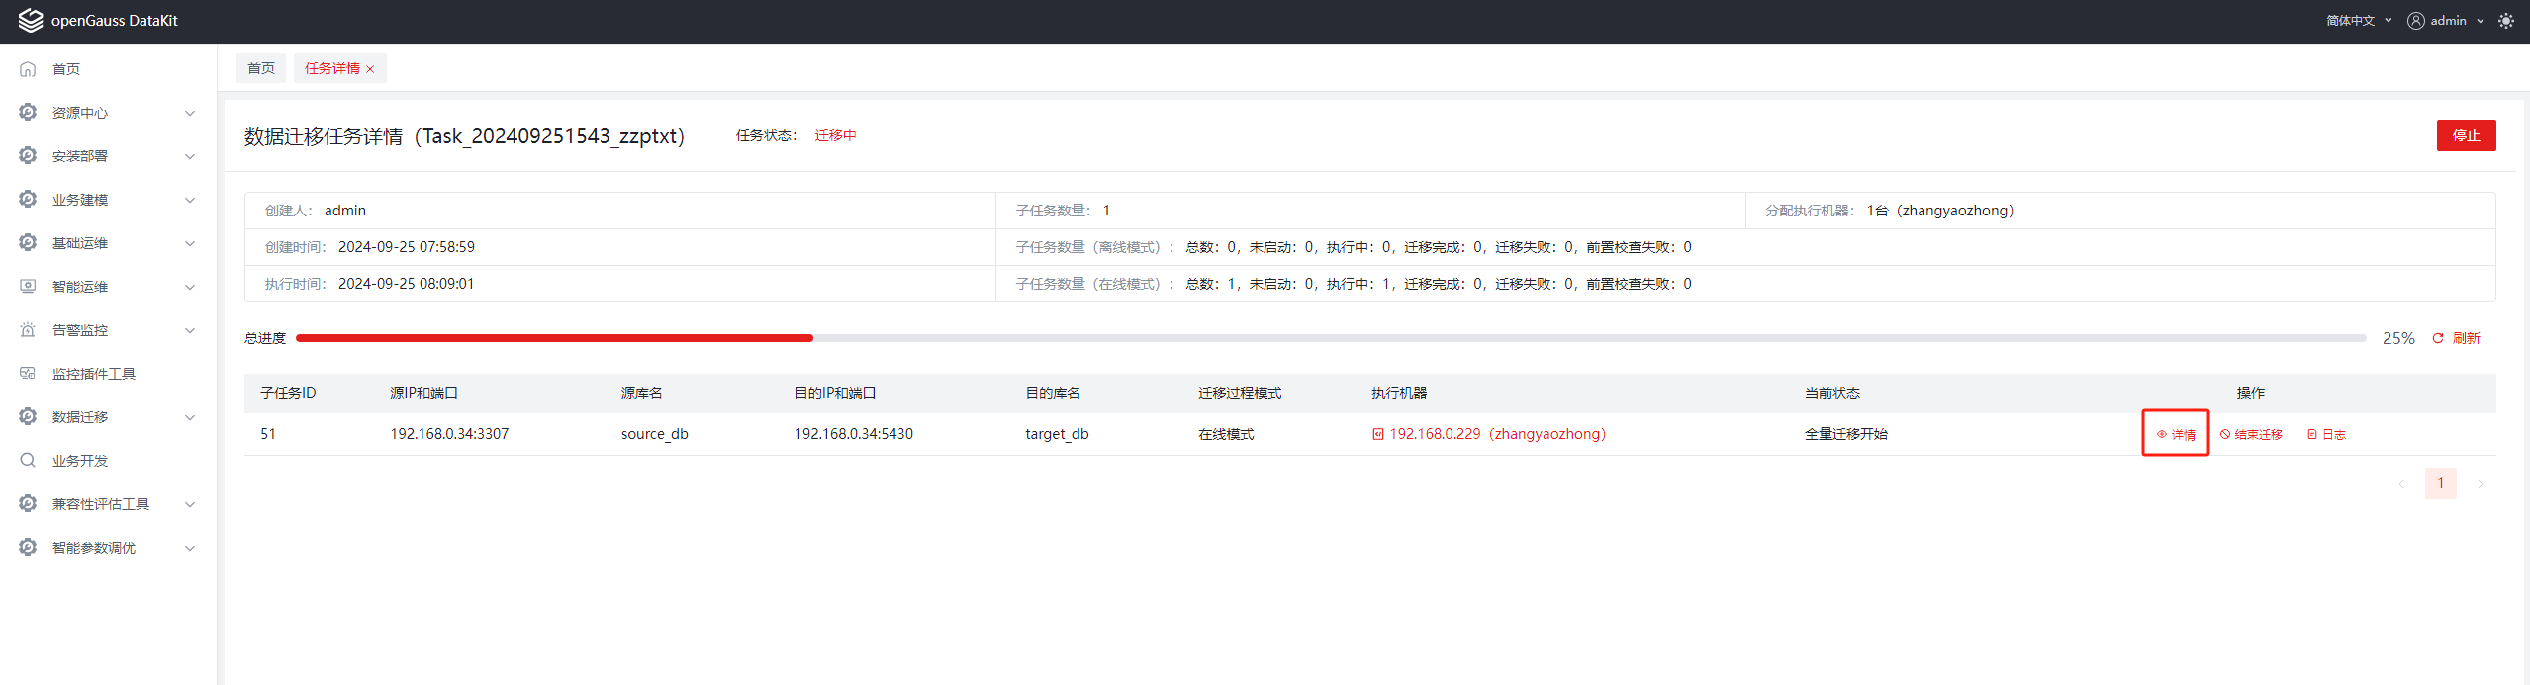Click the 总进度 progress bar

coord(1330,338)
